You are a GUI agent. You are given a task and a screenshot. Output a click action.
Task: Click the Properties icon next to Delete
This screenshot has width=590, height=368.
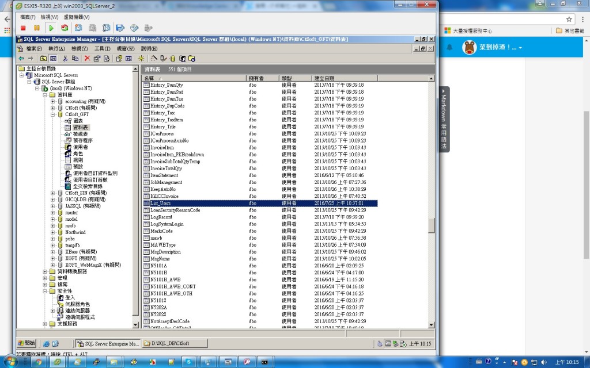click(x=97, y=59)
